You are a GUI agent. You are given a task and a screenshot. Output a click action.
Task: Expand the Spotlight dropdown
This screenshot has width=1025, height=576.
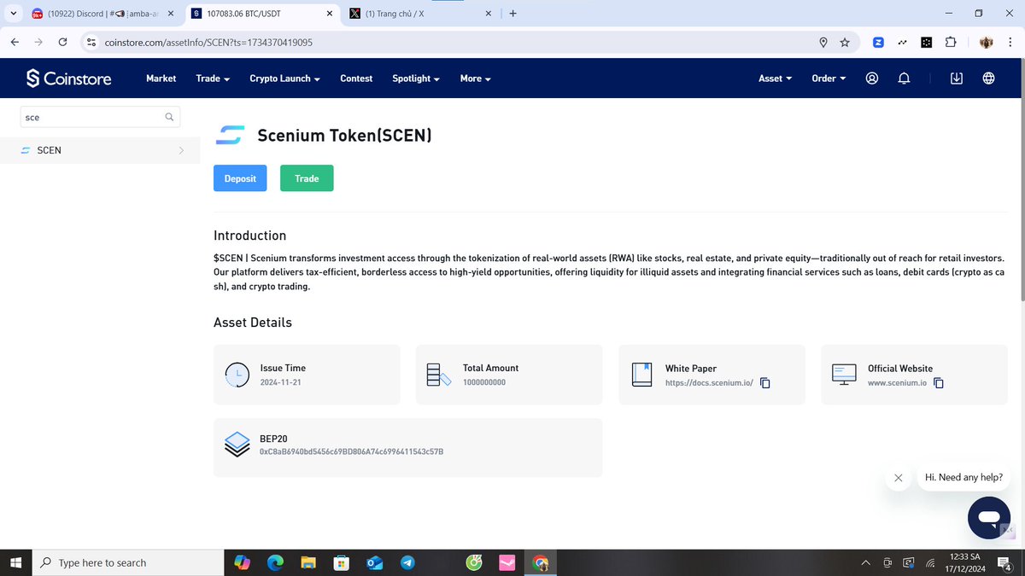coord(416,79)
